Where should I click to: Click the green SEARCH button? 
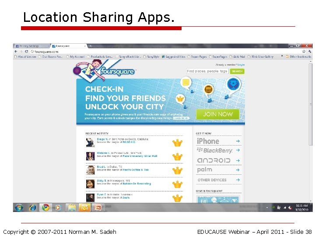pos(237,71)
